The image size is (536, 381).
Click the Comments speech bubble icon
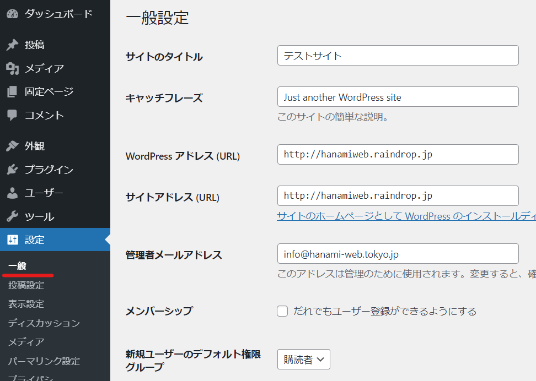(x=12, y=115)
